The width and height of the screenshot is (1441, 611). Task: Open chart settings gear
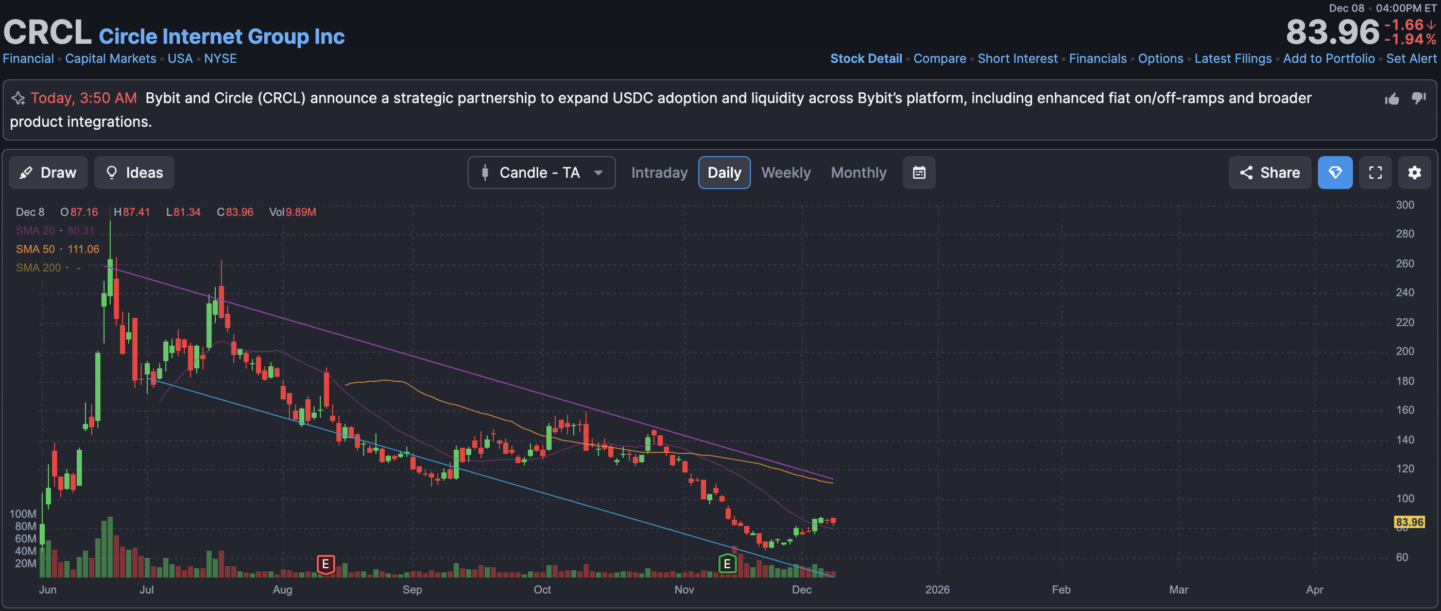coord(1414,173)
